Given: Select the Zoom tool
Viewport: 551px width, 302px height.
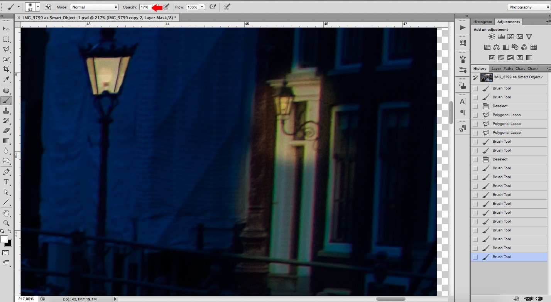Looking at the screenshot, I should pos(6,223).
